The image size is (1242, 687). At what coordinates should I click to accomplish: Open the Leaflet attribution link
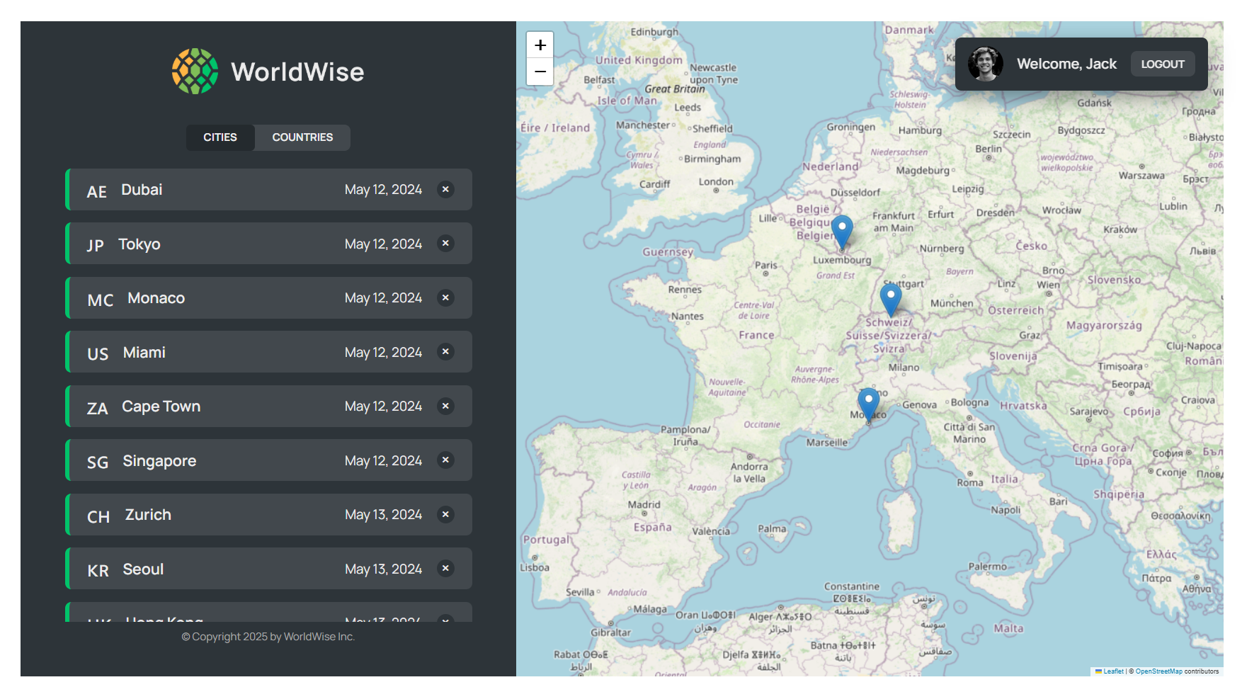pyautogui.click(x=1113, y=671)
